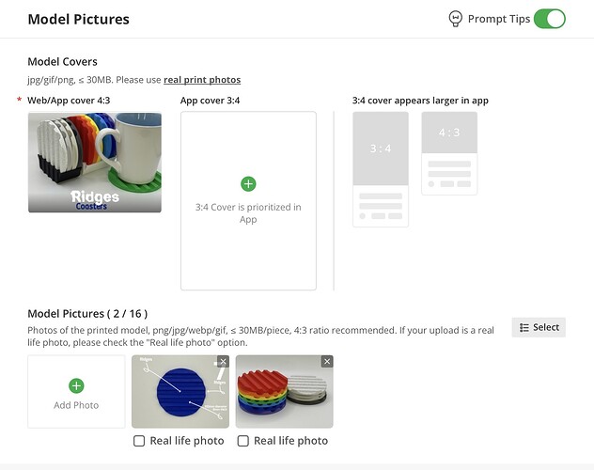Click the Select button with list icon
The height and width of the screenshot is (470, 594).
[539, 327]
